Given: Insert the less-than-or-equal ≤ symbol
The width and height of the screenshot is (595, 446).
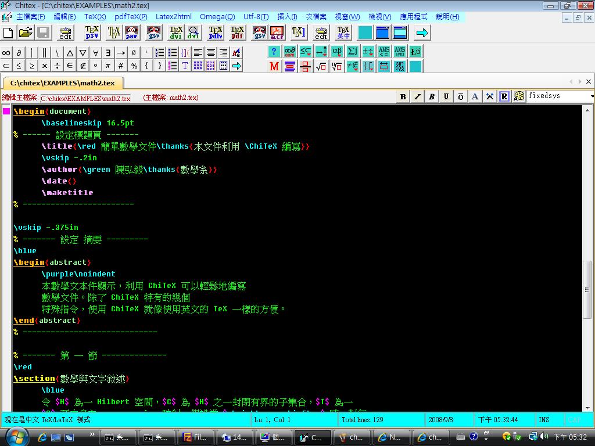Looking at the screenshot, I should point(19,66).
